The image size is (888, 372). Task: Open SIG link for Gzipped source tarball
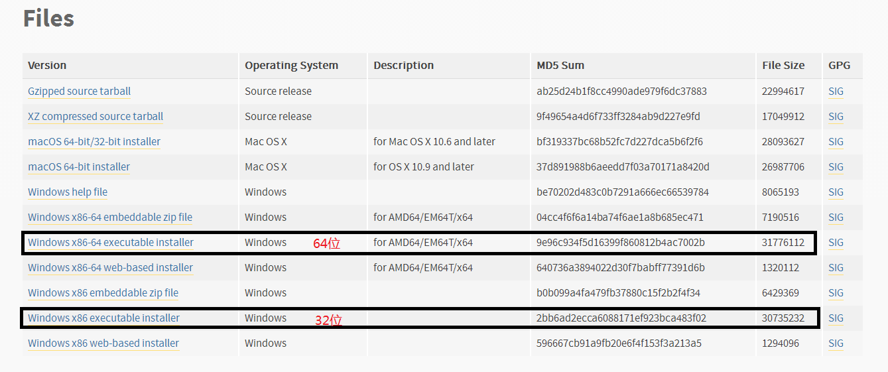tap(836, 92)
